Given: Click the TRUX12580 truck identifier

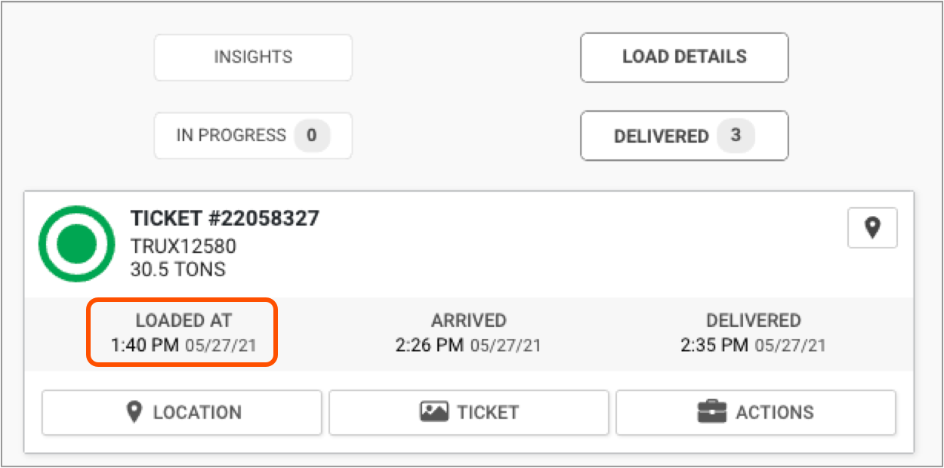Looking at the screenshot, I should (184, 246).
